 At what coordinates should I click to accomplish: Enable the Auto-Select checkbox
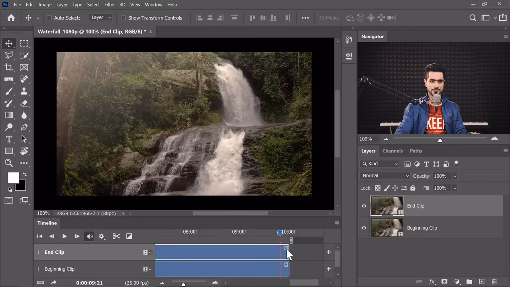coord(49,18)
